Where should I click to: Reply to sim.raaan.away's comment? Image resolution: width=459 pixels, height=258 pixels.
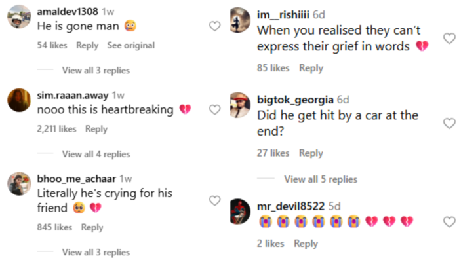[96, 129]
